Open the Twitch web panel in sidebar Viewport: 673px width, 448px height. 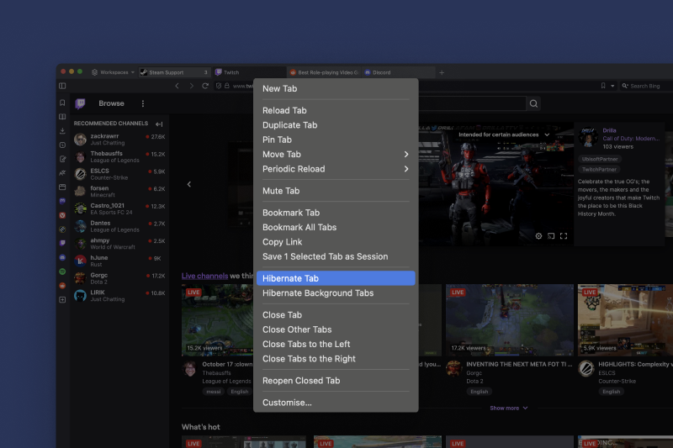pos(62,243)
